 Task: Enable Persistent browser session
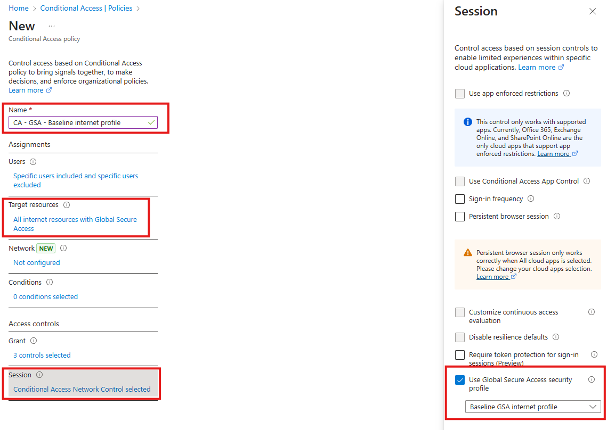(x=460, y=216)
